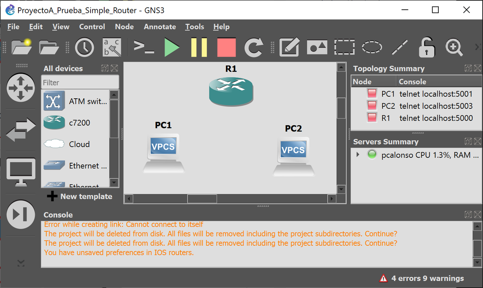Viewport: 483px width, 288px height.
Task: Open the Edit menu
Action: (36, 27)
